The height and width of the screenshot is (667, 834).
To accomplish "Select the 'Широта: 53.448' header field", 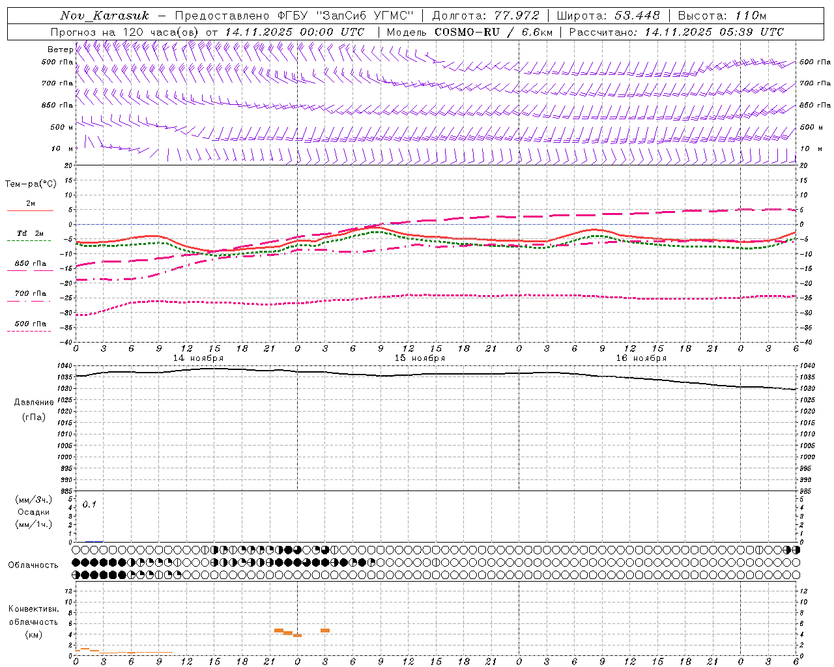I will click(x=608, y=16).
